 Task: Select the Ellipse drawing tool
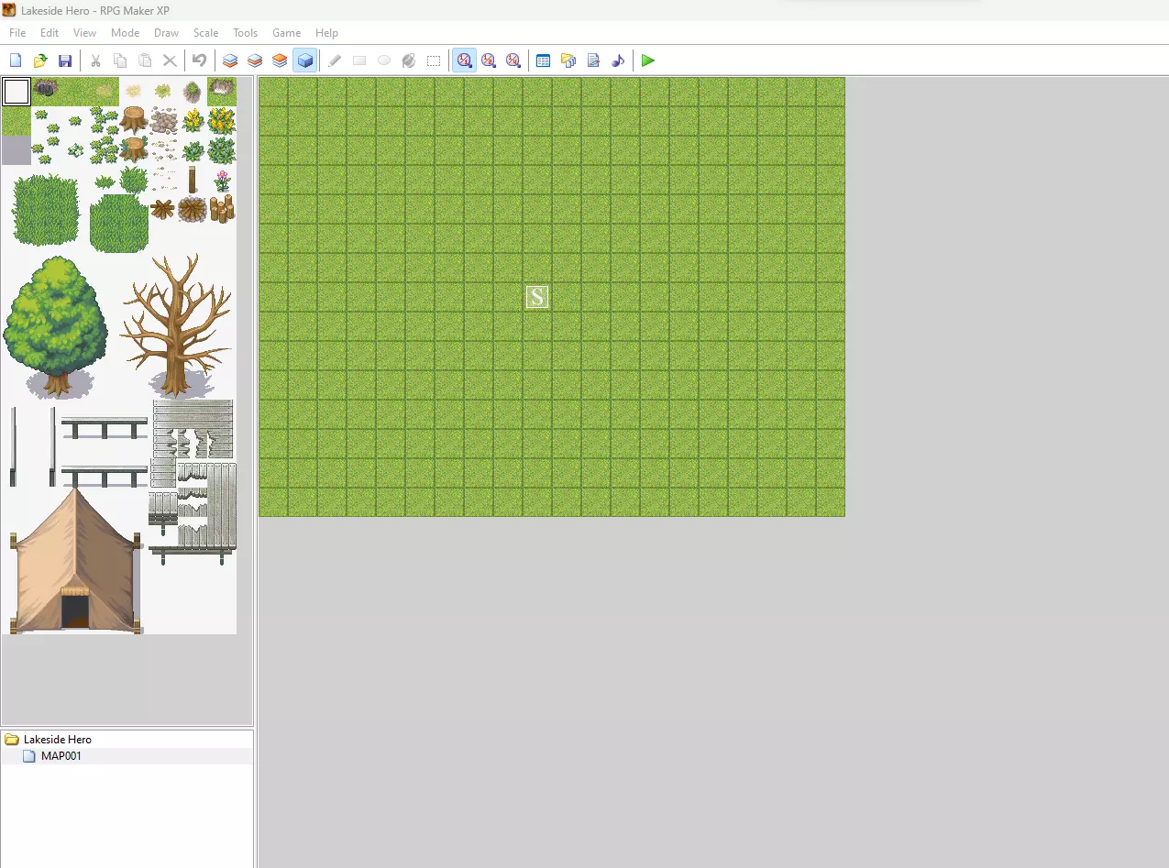pos(384,60)
